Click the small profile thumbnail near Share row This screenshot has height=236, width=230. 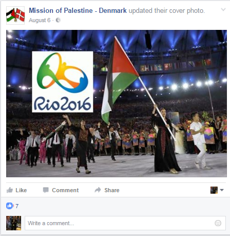[x=214, y=190]
